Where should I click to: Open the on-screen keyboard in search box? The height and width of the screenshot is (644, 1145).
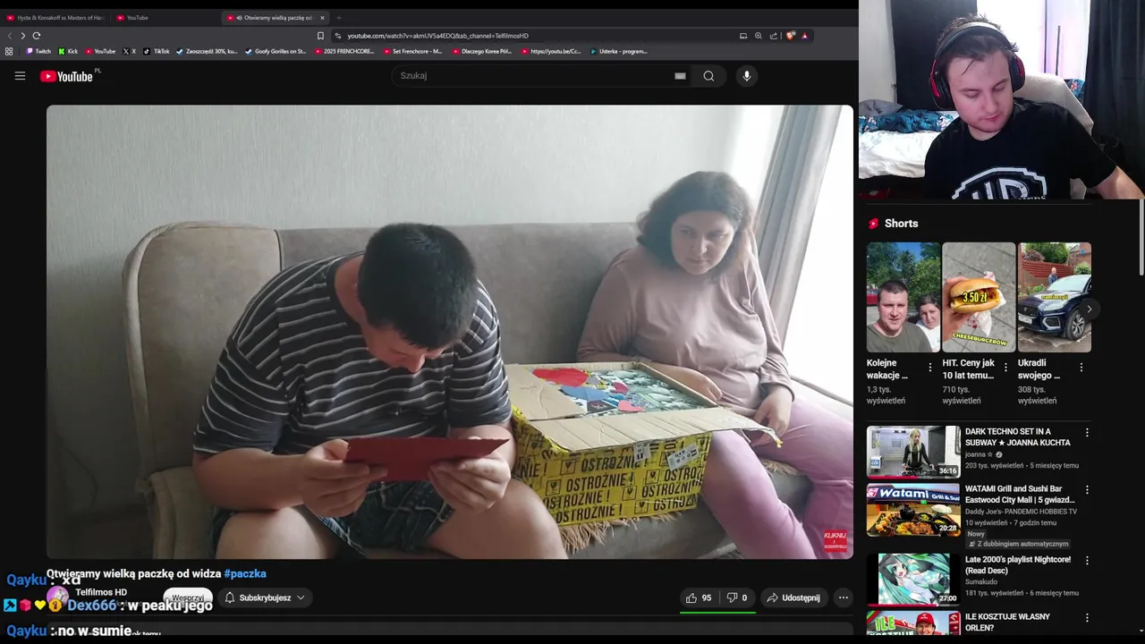click(680, 76)
